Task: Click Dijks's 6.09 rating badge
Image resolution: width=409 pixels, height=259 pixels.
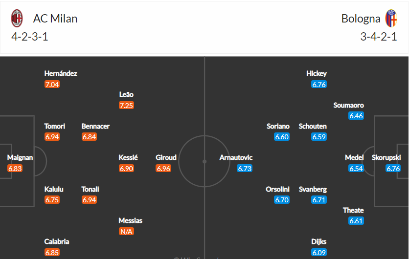Action: tap(319, 252)
